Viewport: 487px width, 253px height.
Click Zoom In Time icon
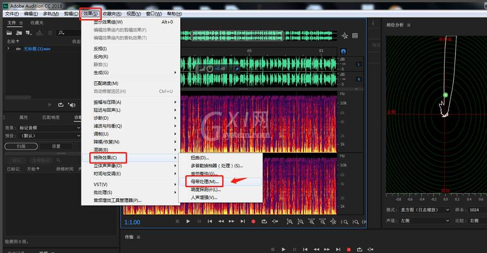point(311,221)
